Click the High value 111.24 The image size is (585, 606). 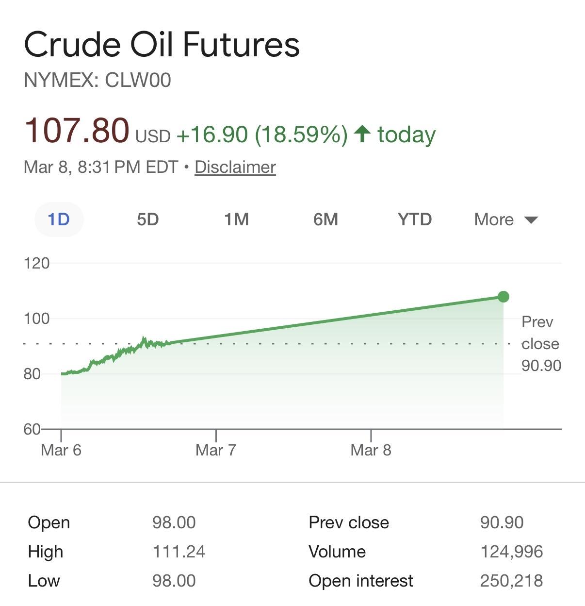pos(179,552)
